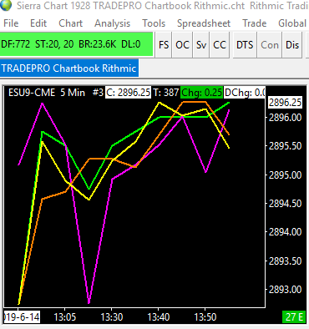Viewport: 309px width, 329px height.
Task: Click the 2895.50 price scale label
Action: (x=285, y=146)
